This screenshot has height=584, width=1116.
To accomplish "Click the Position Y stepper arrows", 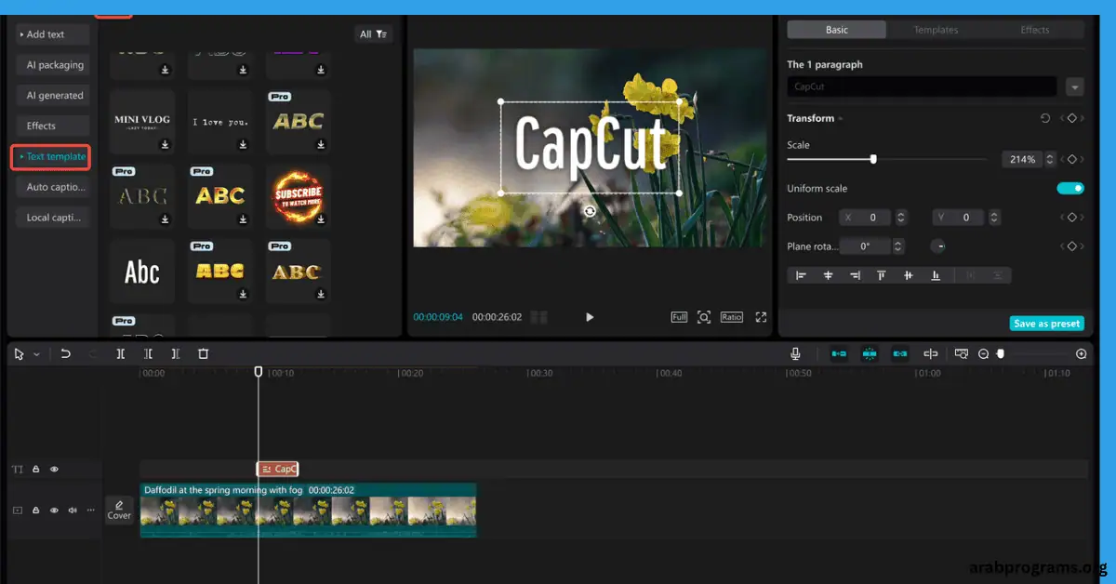I will click(x=994, y=218).
